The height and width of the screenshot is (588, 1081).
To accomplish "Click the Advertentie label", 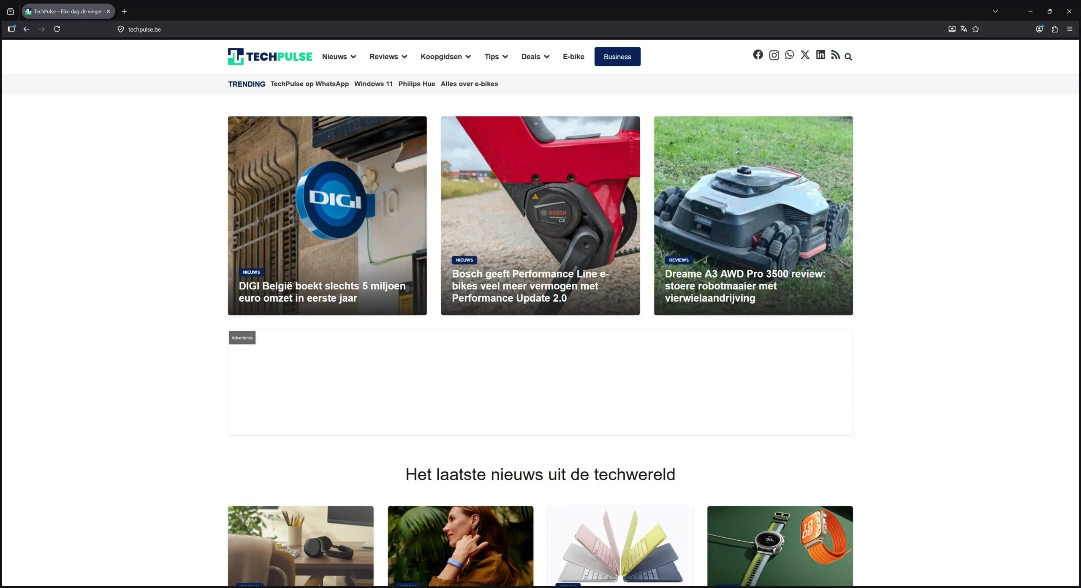I will pos(242,338).
